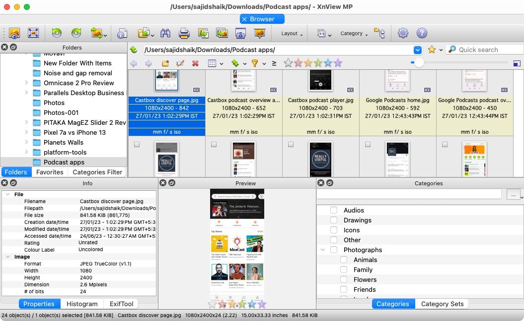This screenshot has width=524, height=321.
Task: Start a slideshow from the toolbar
Action: (259, 33)
